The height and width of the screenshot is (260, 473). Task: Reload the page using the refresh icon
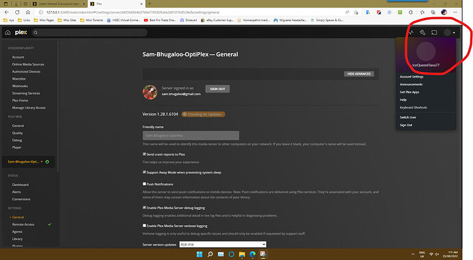[17, 12]
